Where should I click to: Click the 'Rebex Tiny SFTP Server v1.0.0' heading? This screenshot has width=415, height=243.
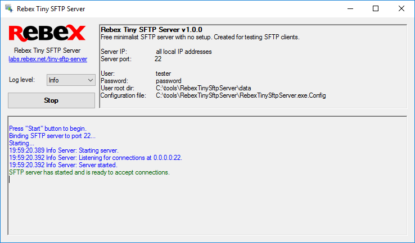coord(151,30)
